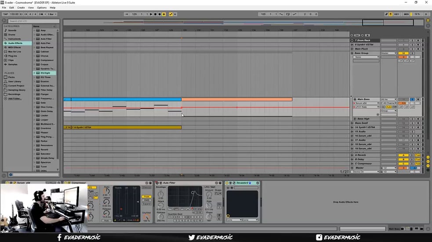Image resolution: width=432 pixels, height=242 pixels.
Task: Select RMS mode in Compressor
Action: [147, 200]
